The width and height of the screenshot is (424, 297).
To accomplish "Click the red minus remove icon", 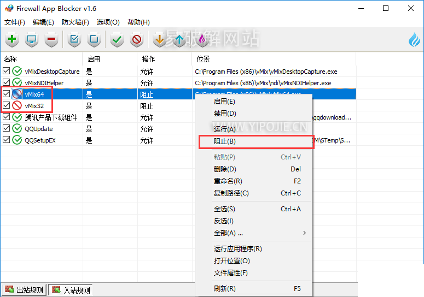I will point(51,40).
